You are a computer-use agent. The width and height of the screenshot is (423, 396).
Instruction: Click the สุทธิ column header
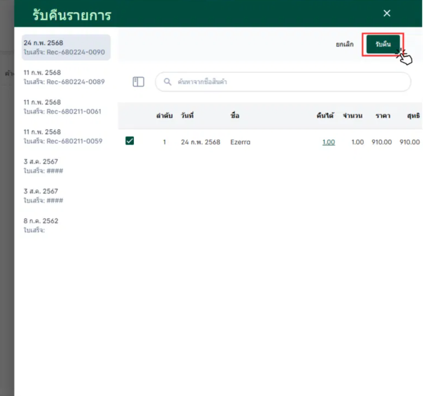(413, 116)
